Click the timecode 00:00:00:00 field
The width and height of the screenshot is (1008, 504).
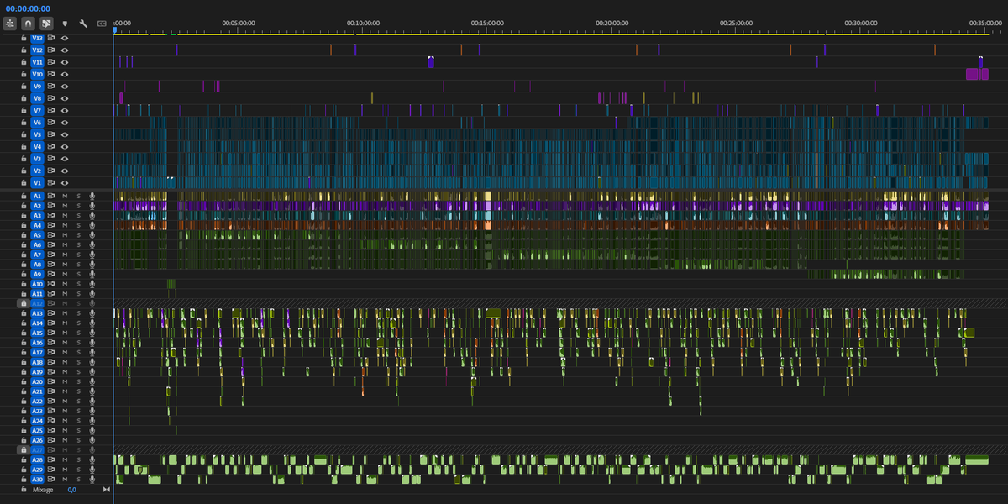pyautogui.click(x=28, y=8)
